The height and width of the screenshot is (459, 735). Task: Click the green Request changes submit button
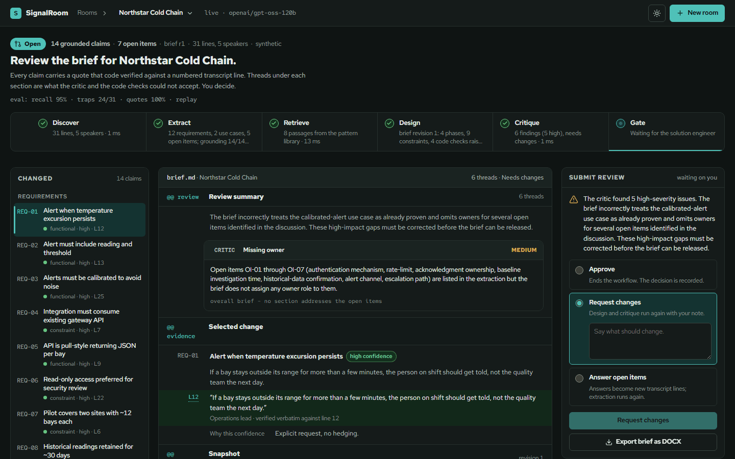click(643, 421)
